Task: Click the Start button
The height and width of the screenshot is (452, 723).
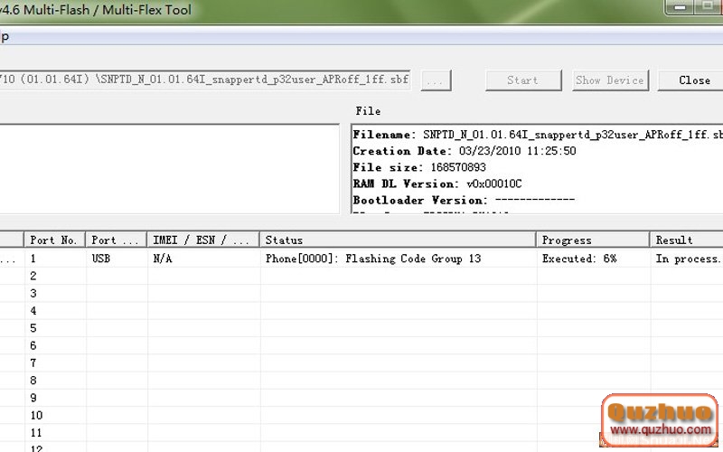Action: point(523,80)
